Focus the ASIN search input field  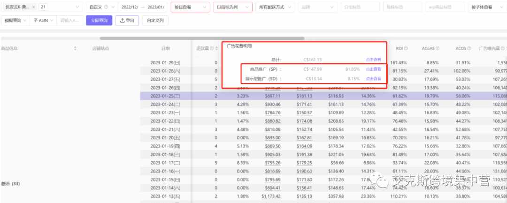pos(70,20)
